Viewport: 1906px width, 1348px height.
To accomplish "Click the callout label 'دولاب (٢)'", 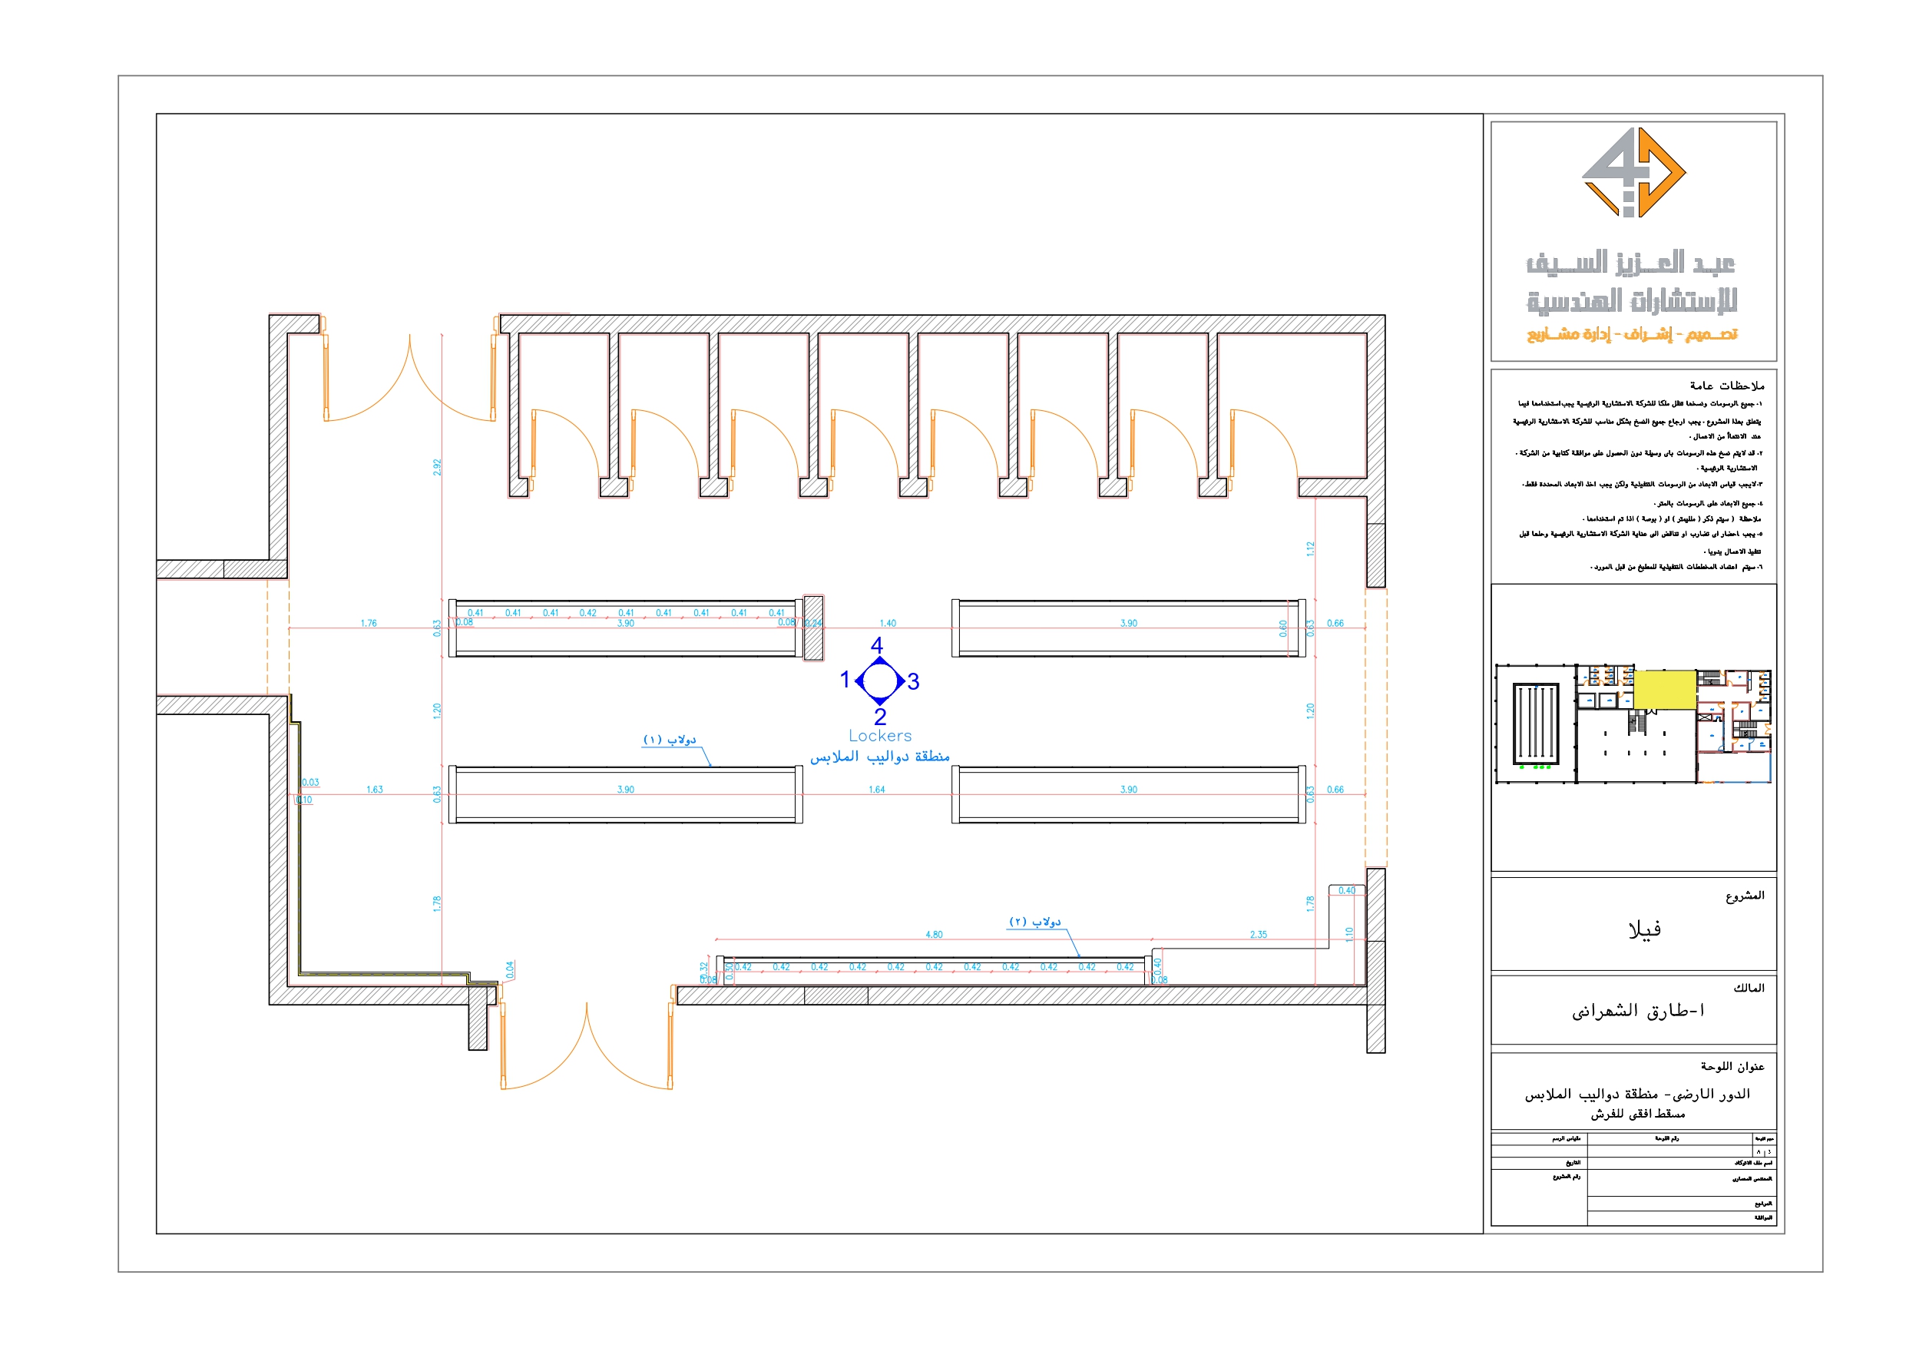I will 1034,922.
